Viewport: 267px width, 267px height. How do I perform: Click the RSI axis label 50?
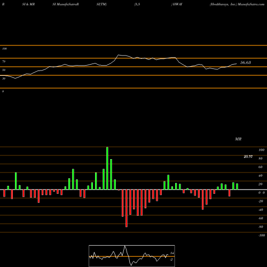(4, 70)
